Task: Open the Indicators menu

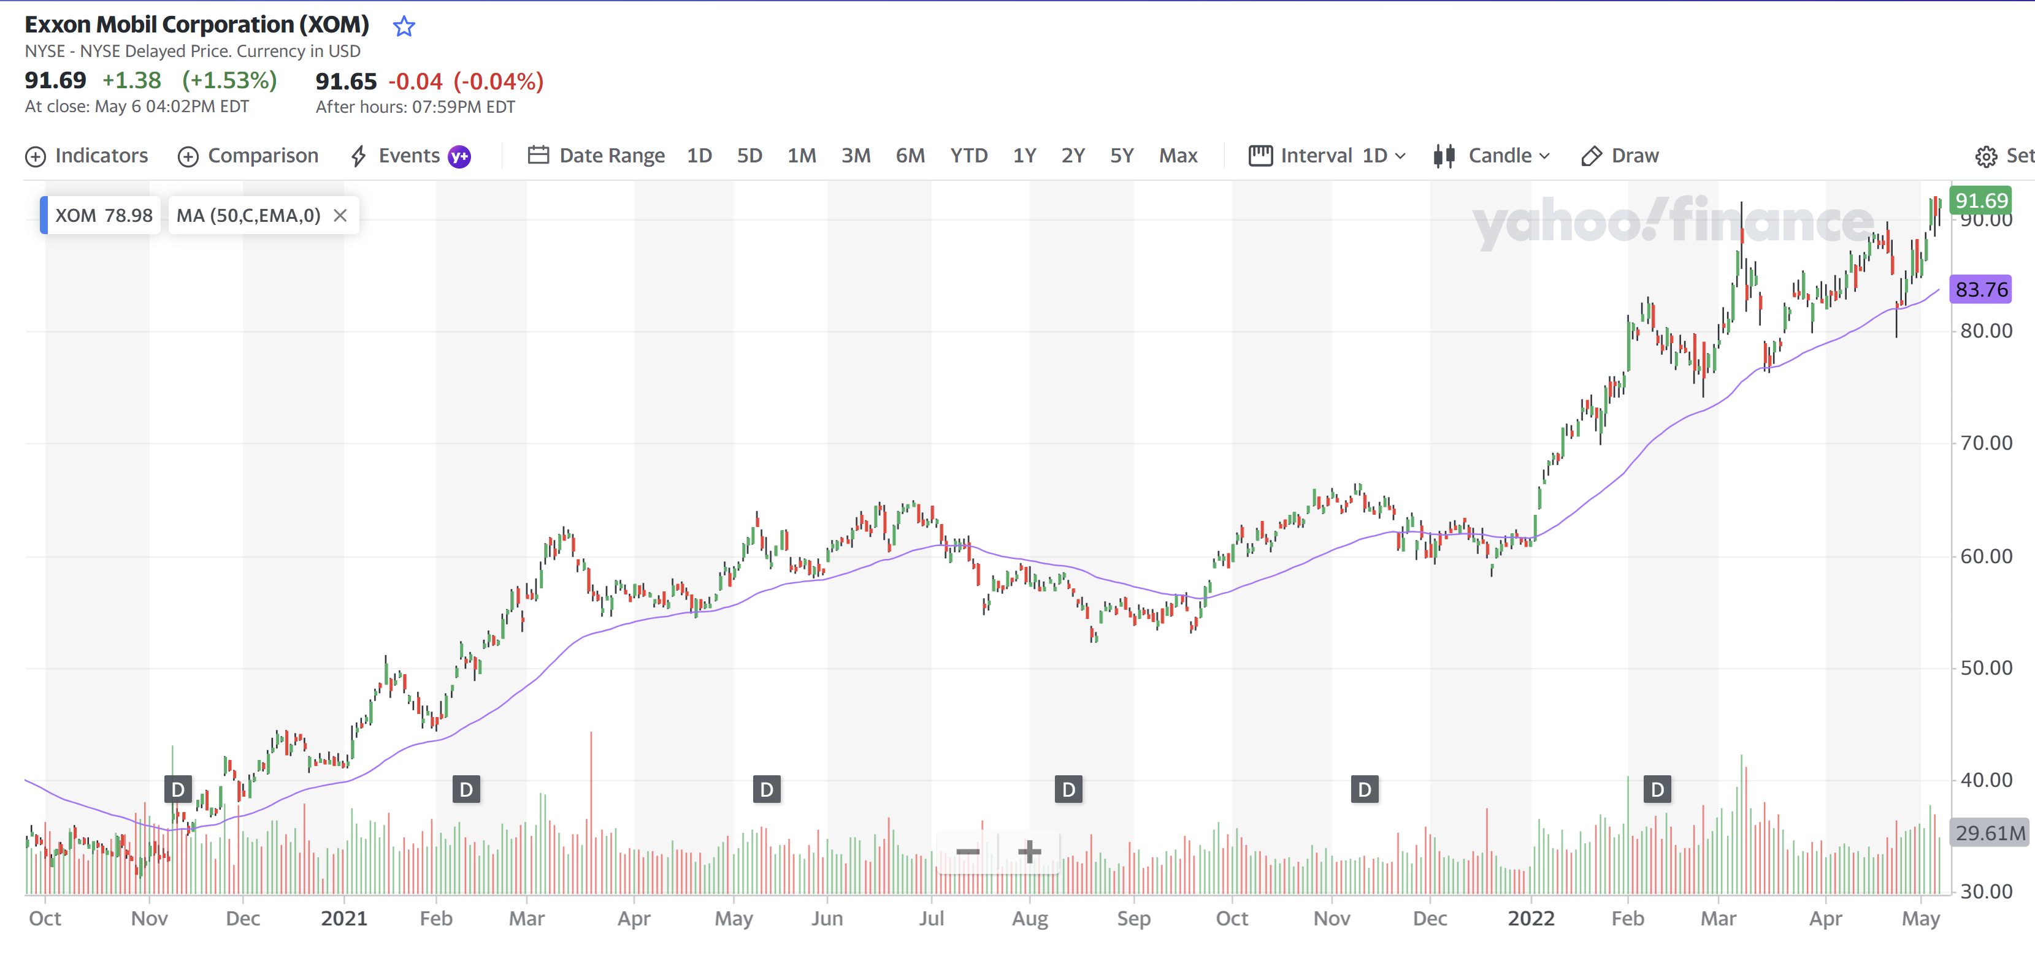Action: point(87,156)
